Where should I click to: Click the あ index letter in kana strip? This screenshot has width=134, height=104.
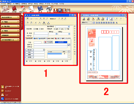click(75, 27)
